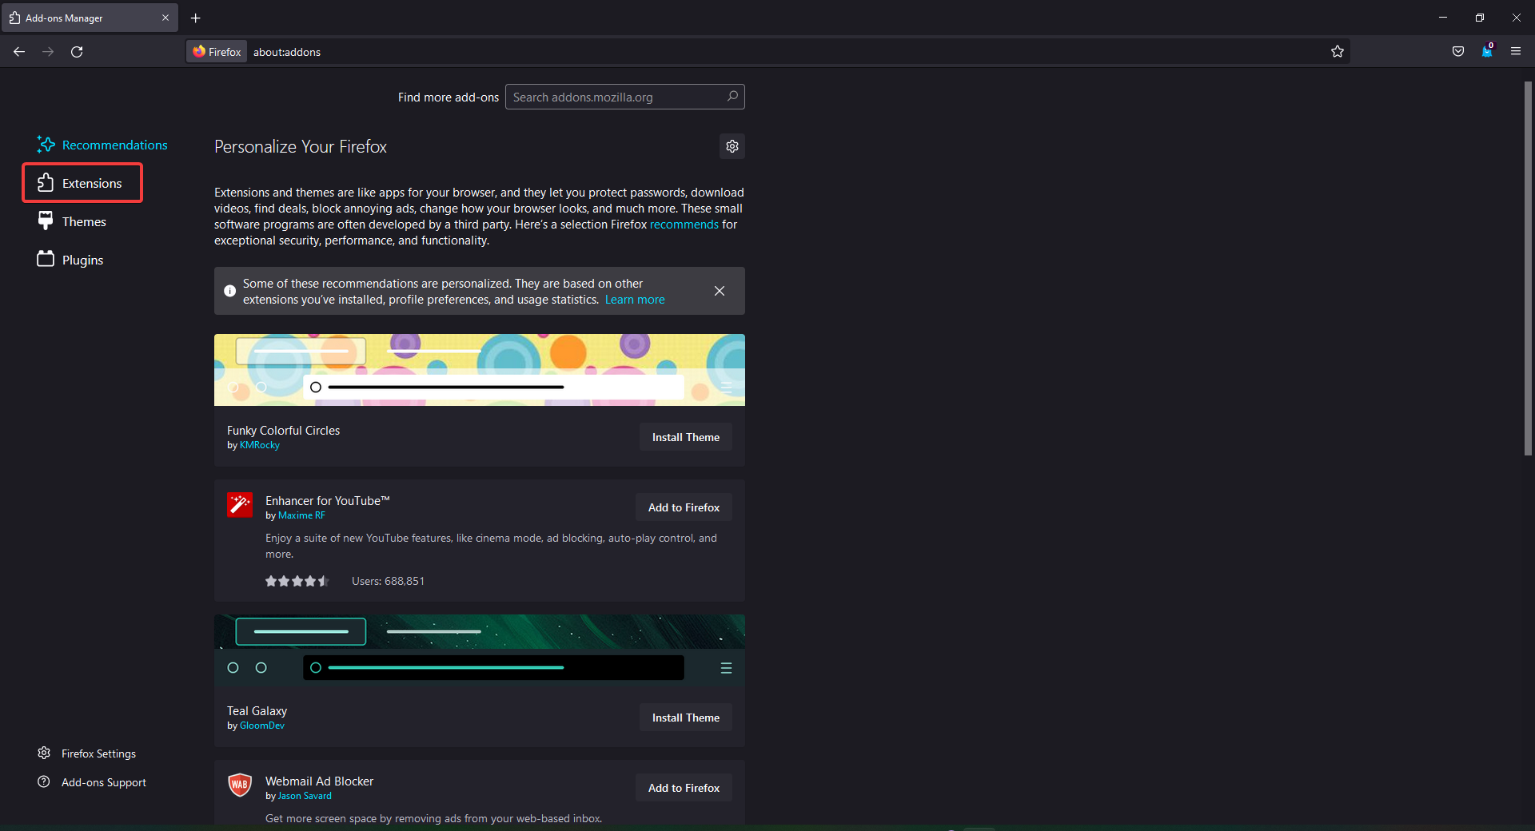Open the Recommendations section
Image resolution: width=1535 pixels, height=831 pixels.
(x=102, y=145)
